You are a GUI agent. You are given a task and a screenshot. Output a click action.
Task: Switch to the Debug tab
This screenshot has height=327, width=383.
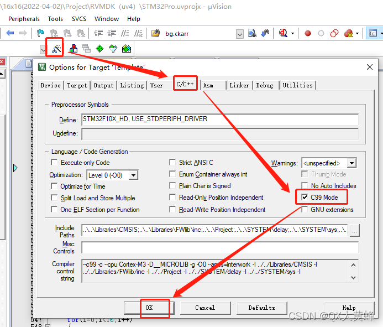265,85
